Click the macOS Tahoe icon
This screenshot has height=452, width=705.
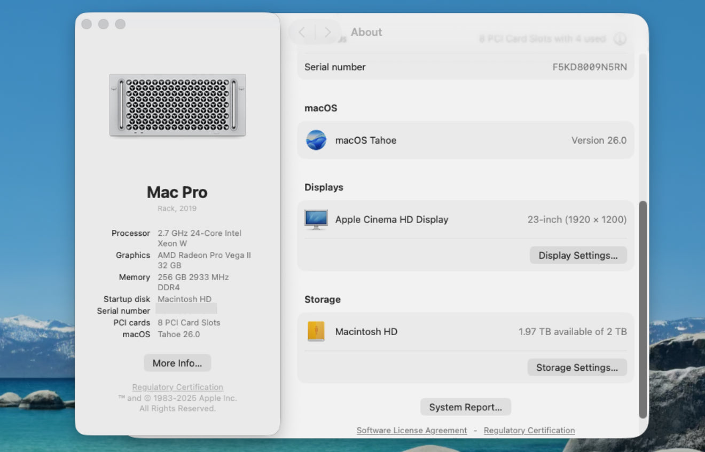point(316,140)
